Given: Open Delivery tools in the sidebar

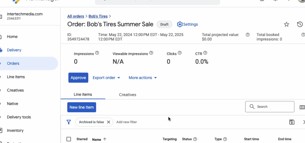Looking at the screenshot, I should pyautogui.click(x=19, y=117).
